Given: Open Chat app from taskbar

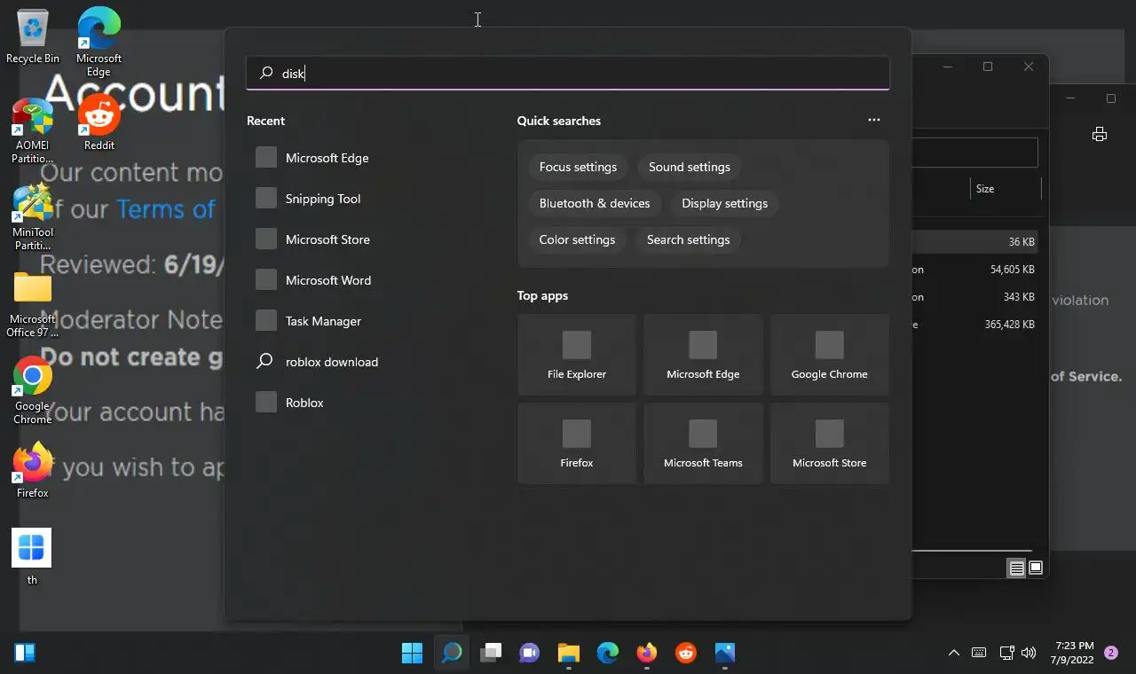Looking at the screenshot, I should (530, 654).
